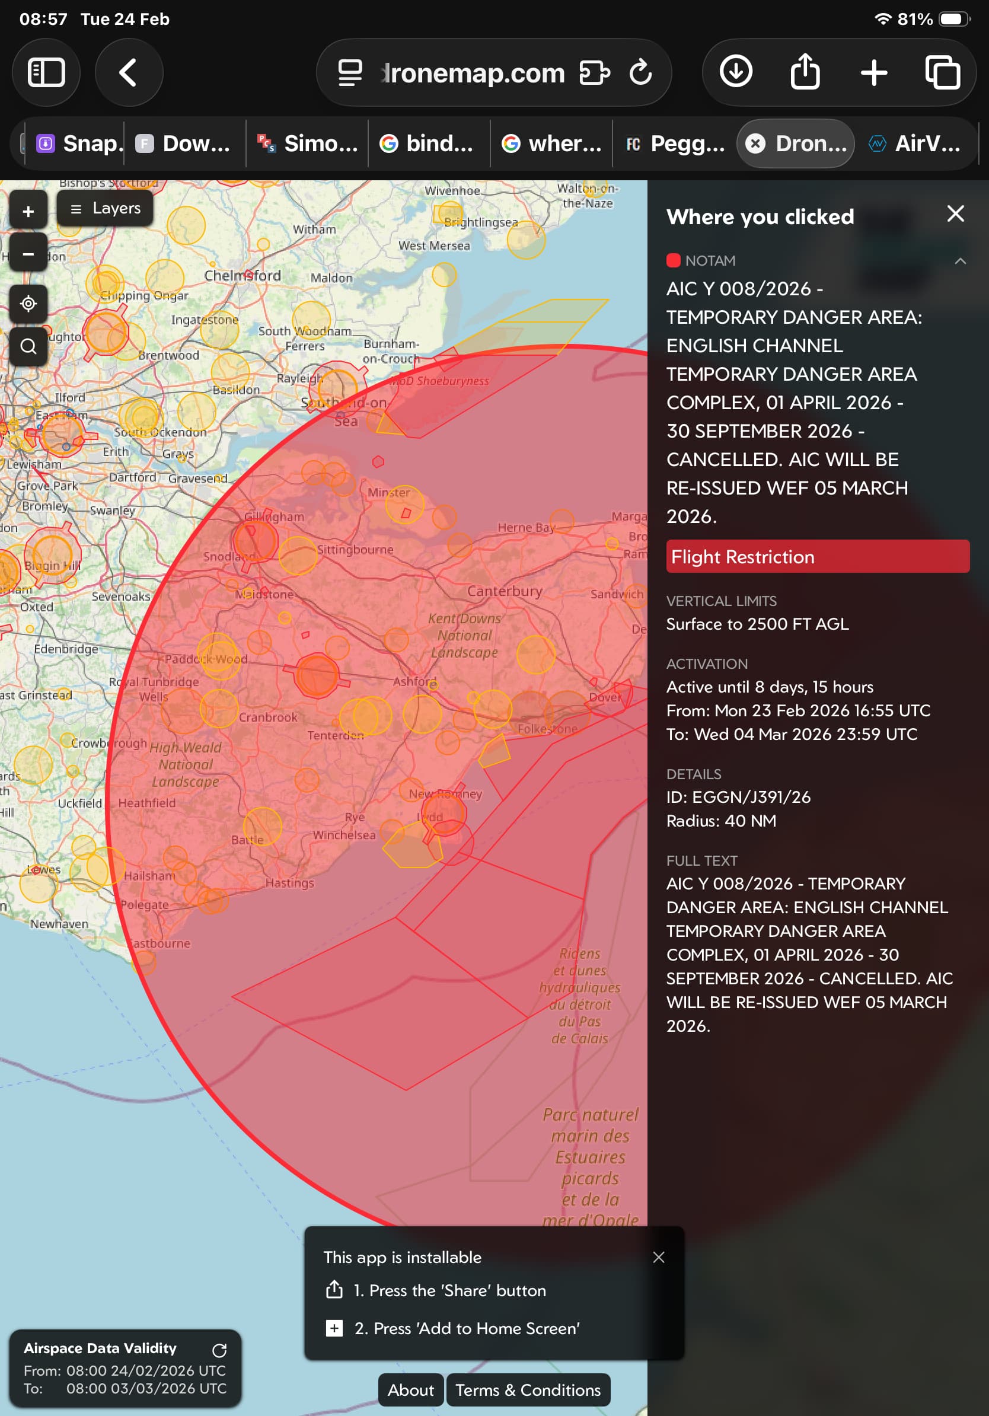Switch to the Pegg... tab
Screen dimensions: 989x1416
[675, 143]
